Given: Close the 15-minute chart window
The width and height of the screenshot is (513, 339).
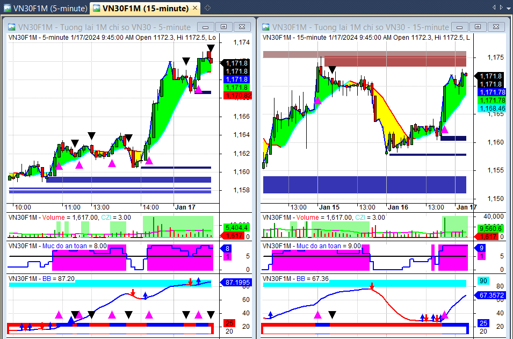Looking at the screenshot, I should (496, 27).
